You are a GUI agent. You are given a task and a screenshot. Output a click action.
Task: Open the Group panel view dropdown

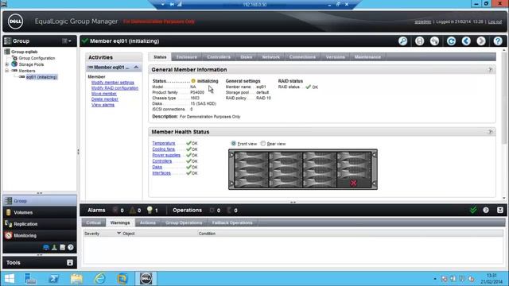(x=67, y=41)
